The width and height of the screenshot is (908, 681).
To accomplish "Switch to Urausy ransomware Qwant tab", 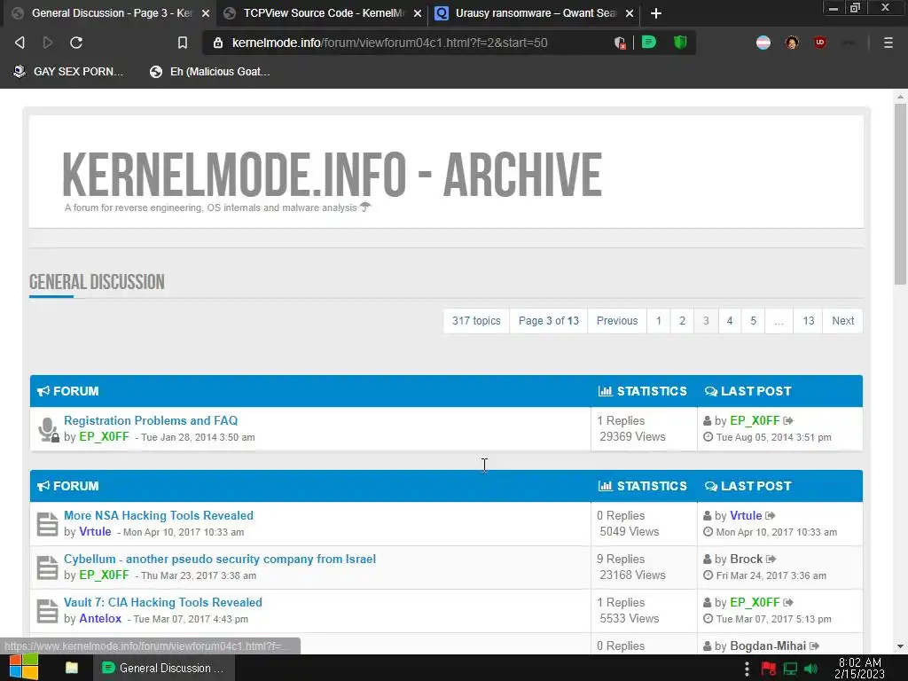I will coord(535,12).
